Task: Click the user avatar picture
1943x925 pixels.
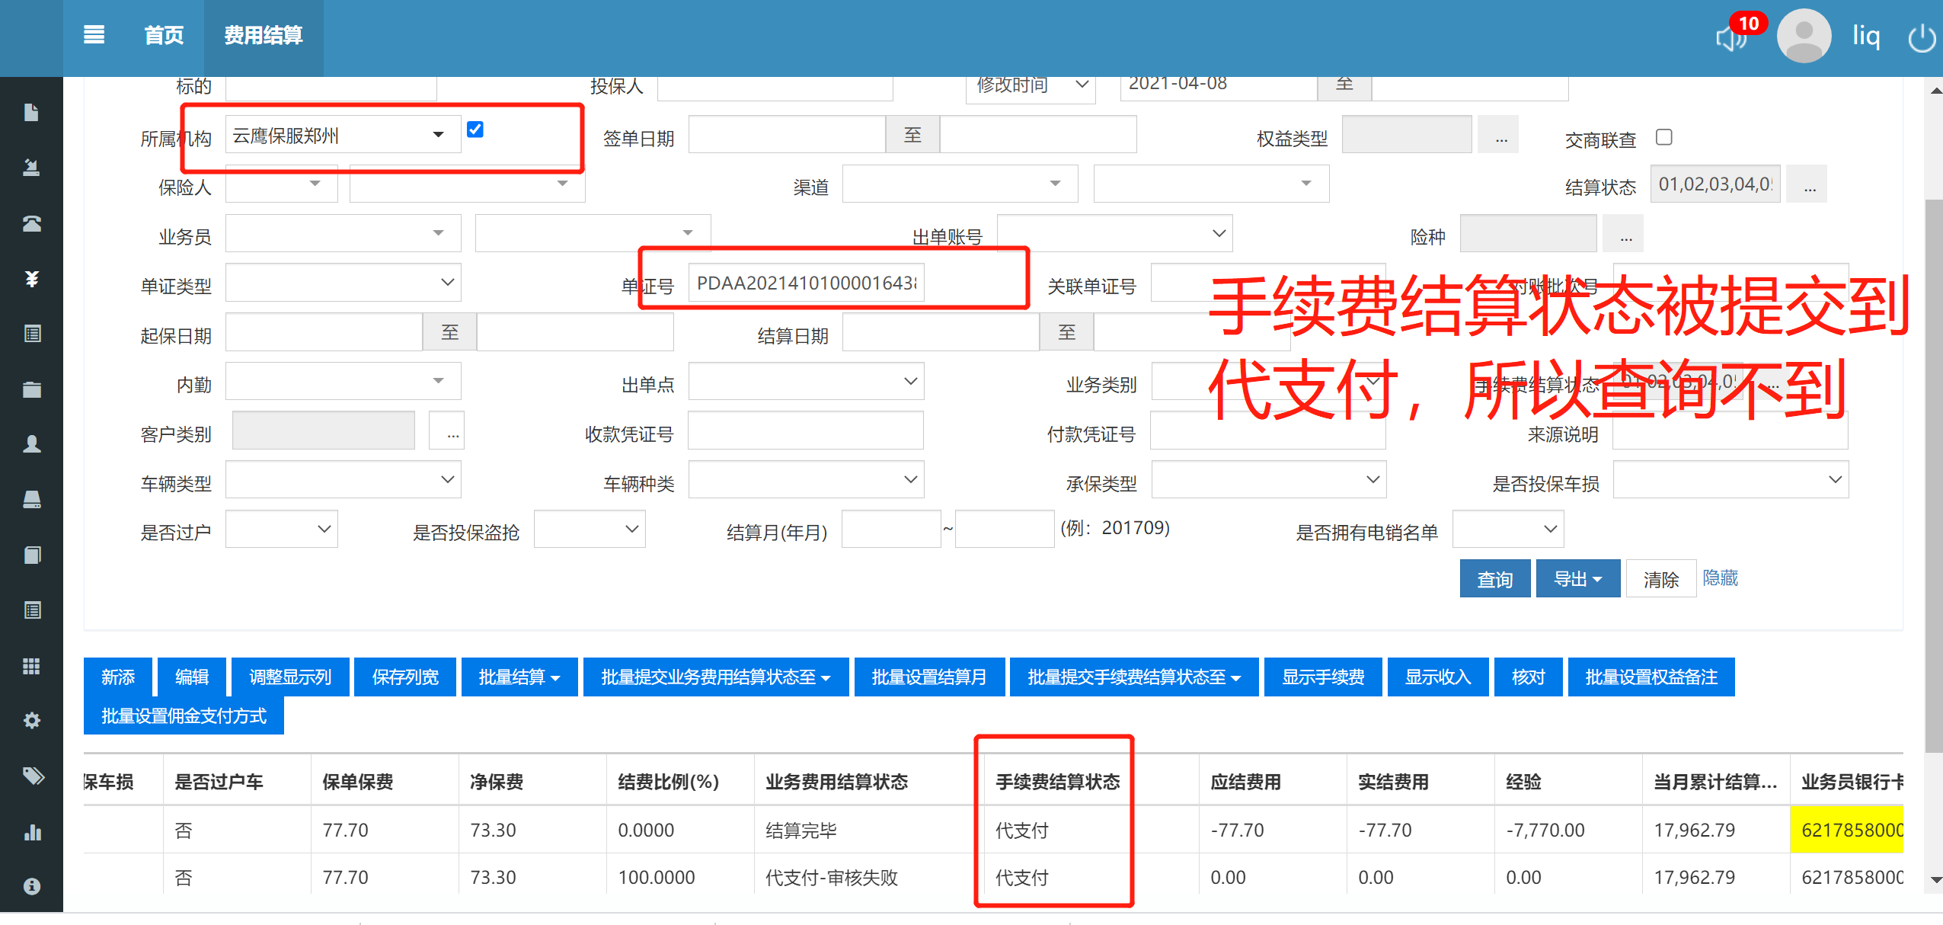Action: 1803,37
